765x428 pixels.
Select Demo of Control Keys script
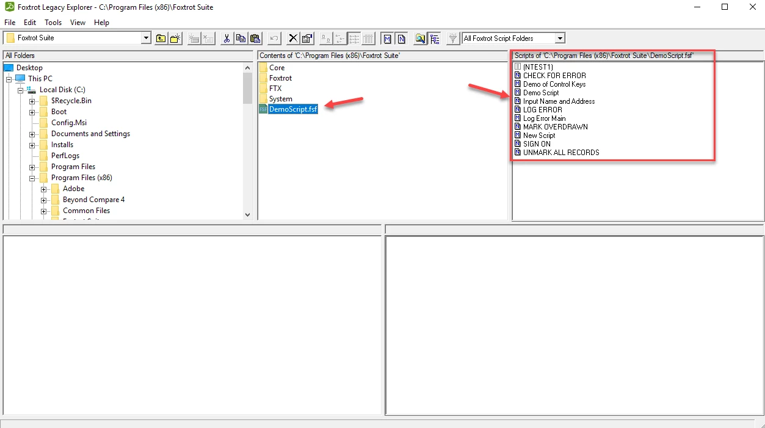coord(554,84)
